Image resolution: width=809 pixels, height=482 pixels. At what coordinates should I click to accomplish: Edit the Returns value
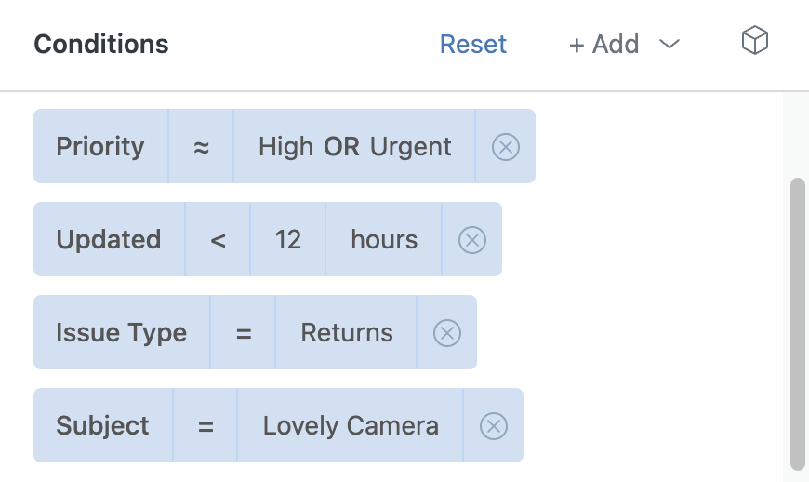[346, 332]
